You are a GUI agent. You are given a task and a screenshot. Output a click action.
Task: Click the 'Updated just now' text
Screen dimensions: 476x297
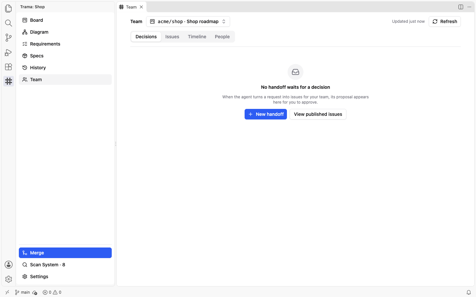[408, 21]
